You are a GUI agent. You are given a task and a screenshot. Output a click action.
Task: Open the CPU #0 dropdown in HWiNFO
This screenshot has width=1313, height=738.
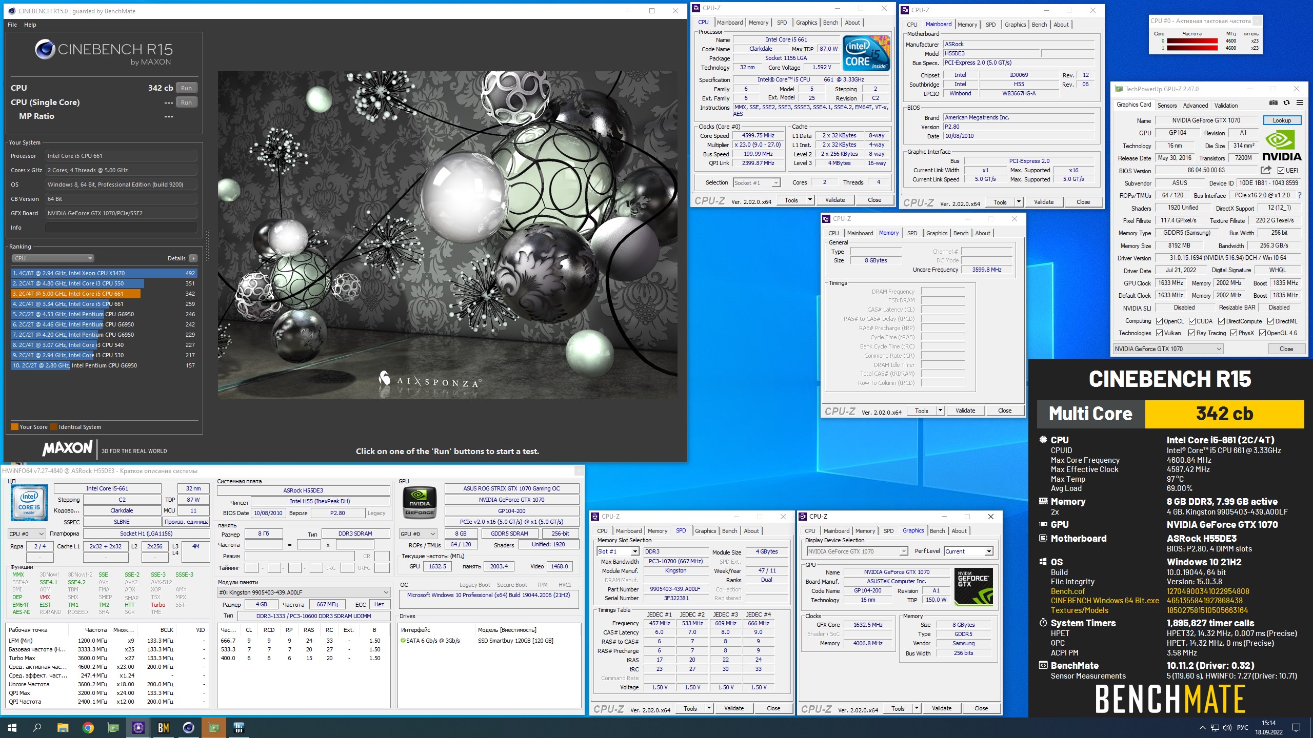click(27, 534)
